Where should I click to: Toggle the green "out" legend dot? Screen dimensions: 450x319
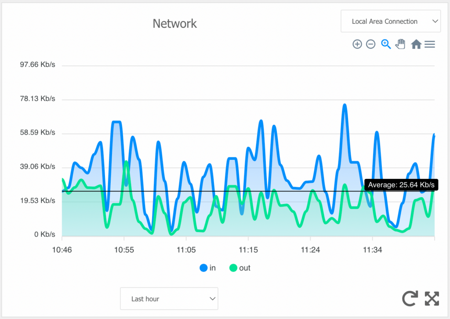[x=233, y=268]
